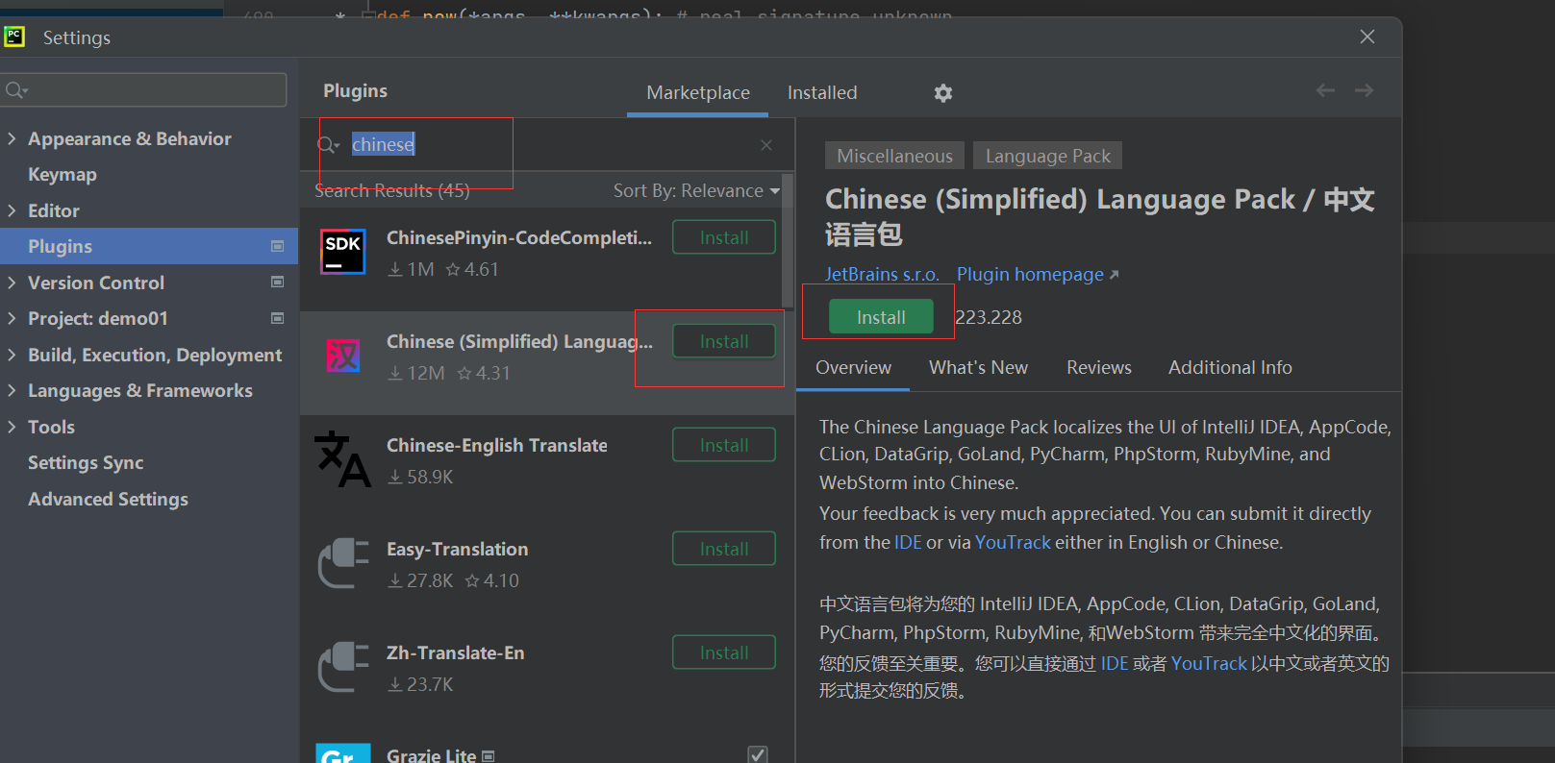
Task: Click the Grazie Lite plugin title
Action: (x=431, y=755)
